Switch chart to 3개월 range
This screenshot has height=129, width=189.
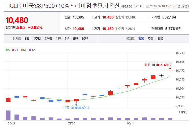tap(48, 39)
